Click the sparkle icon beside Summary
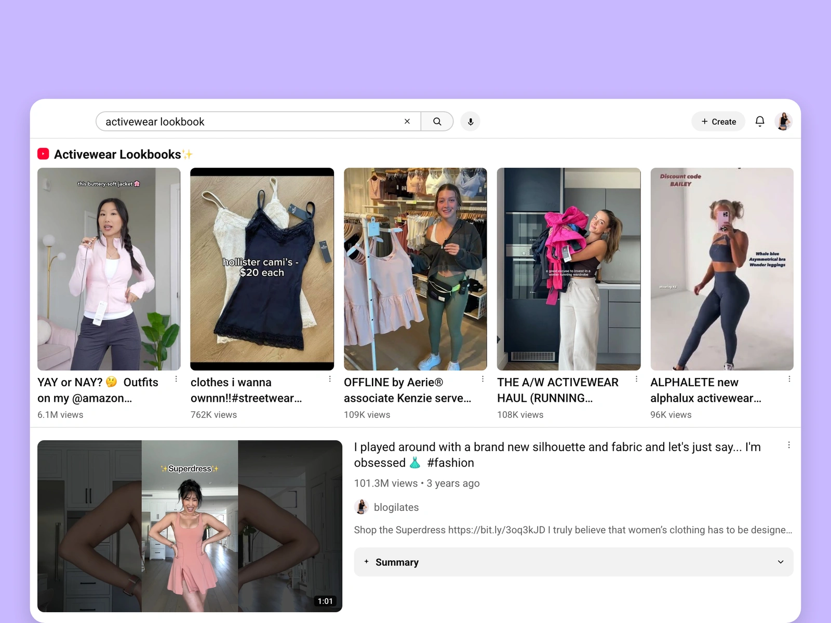 click(x=366, y=562)
